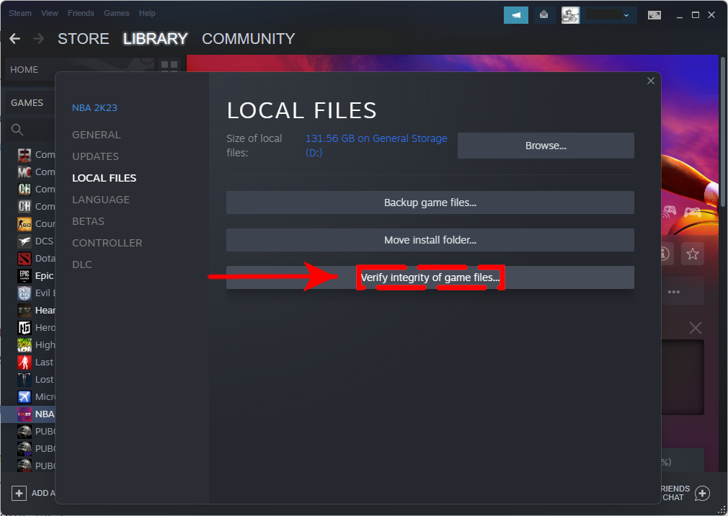Select the Hearts of Iron IV icon
Image resolution: width=728 pixels, height=516 pixels.
point(24,310)
